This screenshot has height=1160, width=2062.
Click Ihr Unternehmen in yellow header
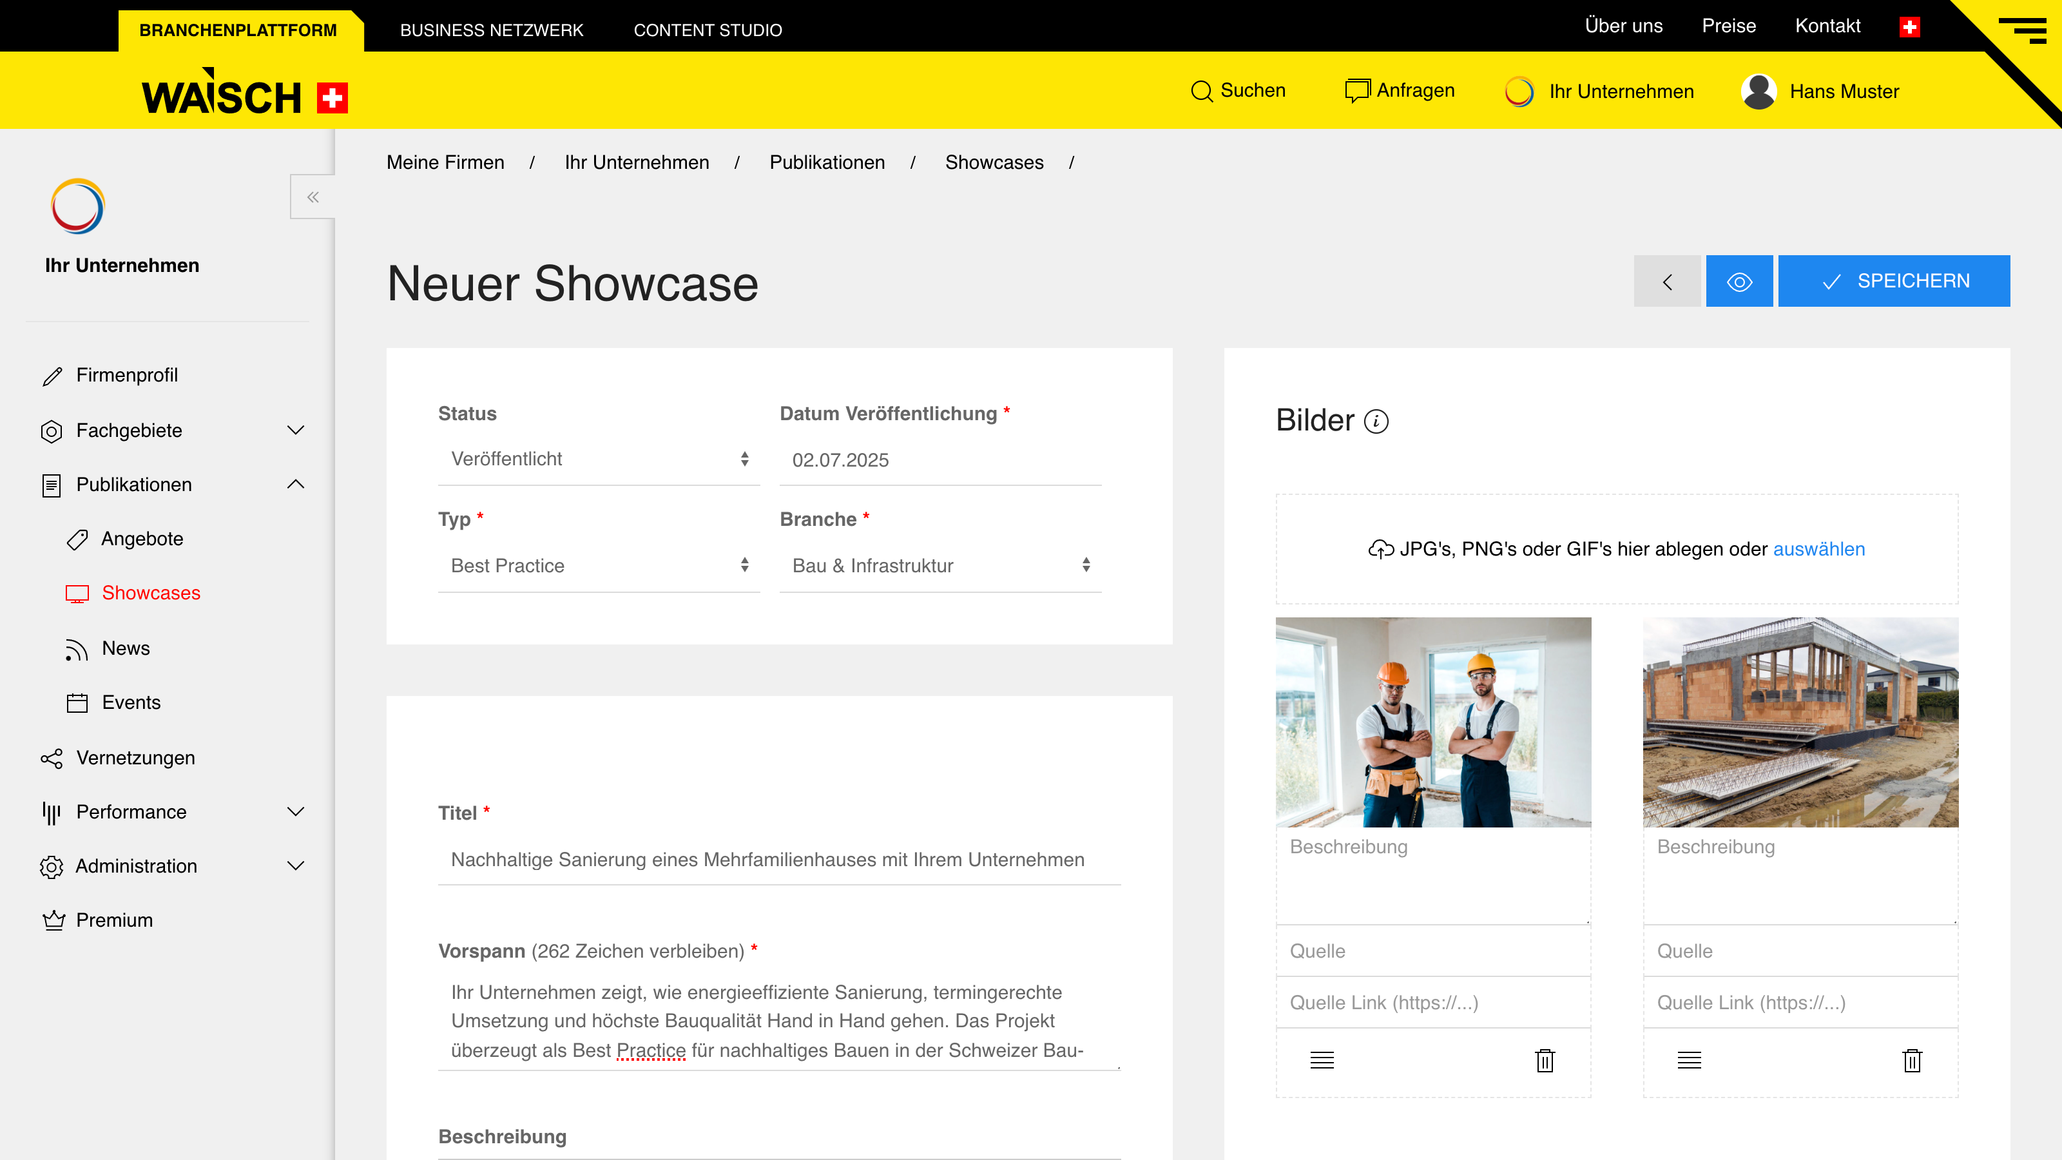coord(1621,92)
